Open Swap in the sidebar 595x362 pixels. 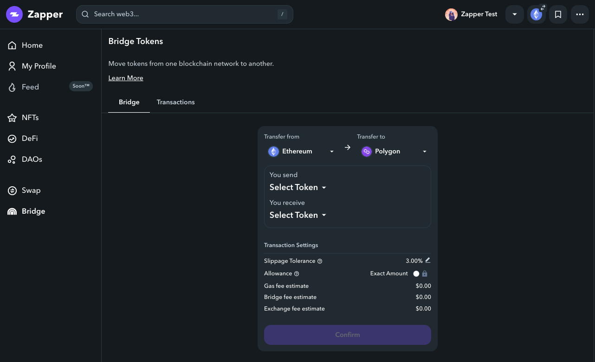[x=31, y=191]
